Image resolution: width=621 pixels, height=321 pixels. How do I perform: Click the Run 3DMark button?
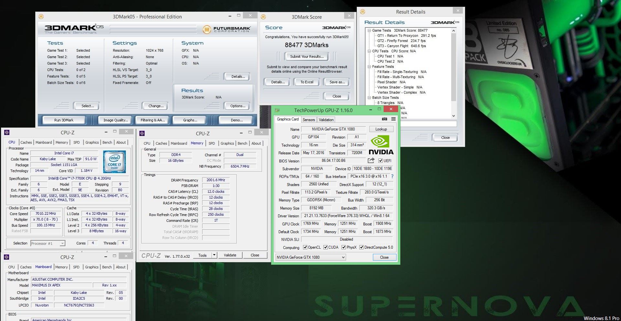pyautogui.click(x=64, y=120)
